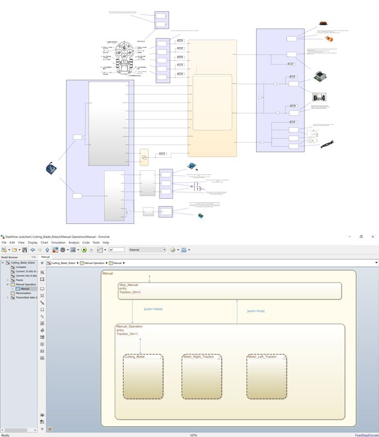Open dropdown arrow next to New model
The height and width of the screenshot is (437, 379).
[x=9, y=250]
